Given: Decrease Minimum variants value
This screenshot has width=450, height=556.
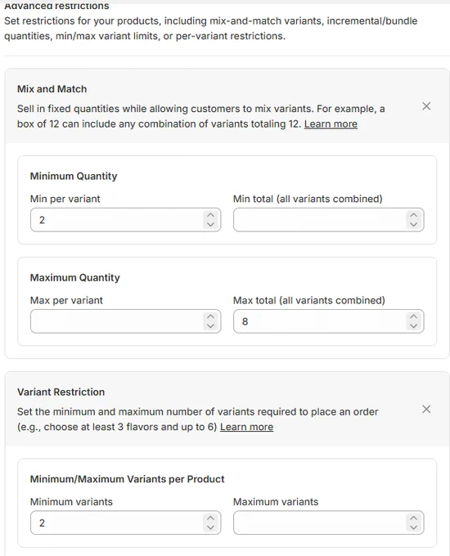Looking at the screenshot, I should click(x=210, y=527).
